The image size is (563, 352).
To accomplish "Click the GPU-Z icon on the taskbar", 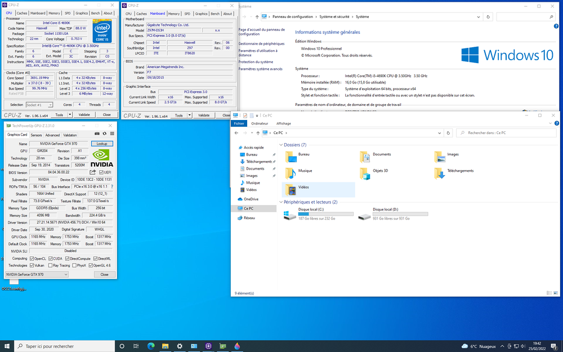I will (x=222, y=346).
